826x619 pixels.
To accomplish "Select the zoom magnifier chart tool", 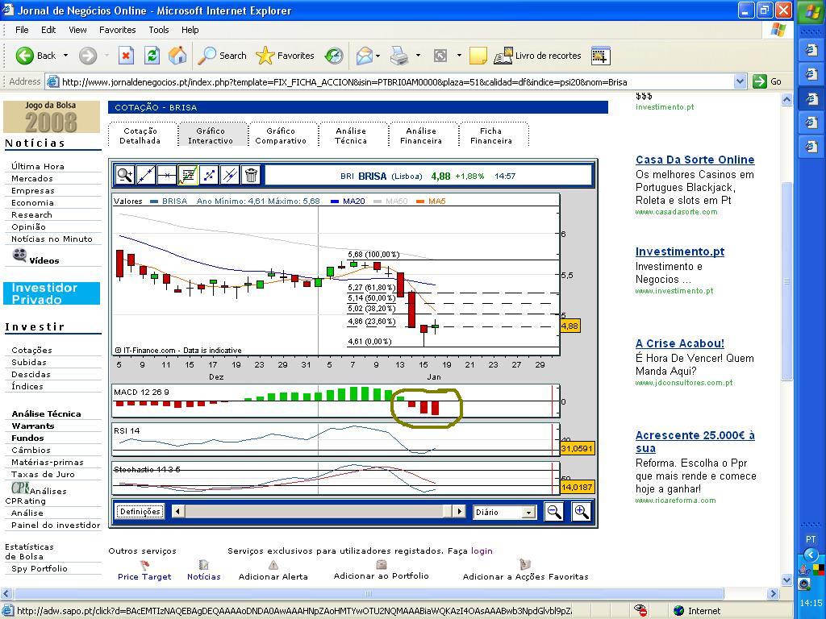I will tap(125, 175).
